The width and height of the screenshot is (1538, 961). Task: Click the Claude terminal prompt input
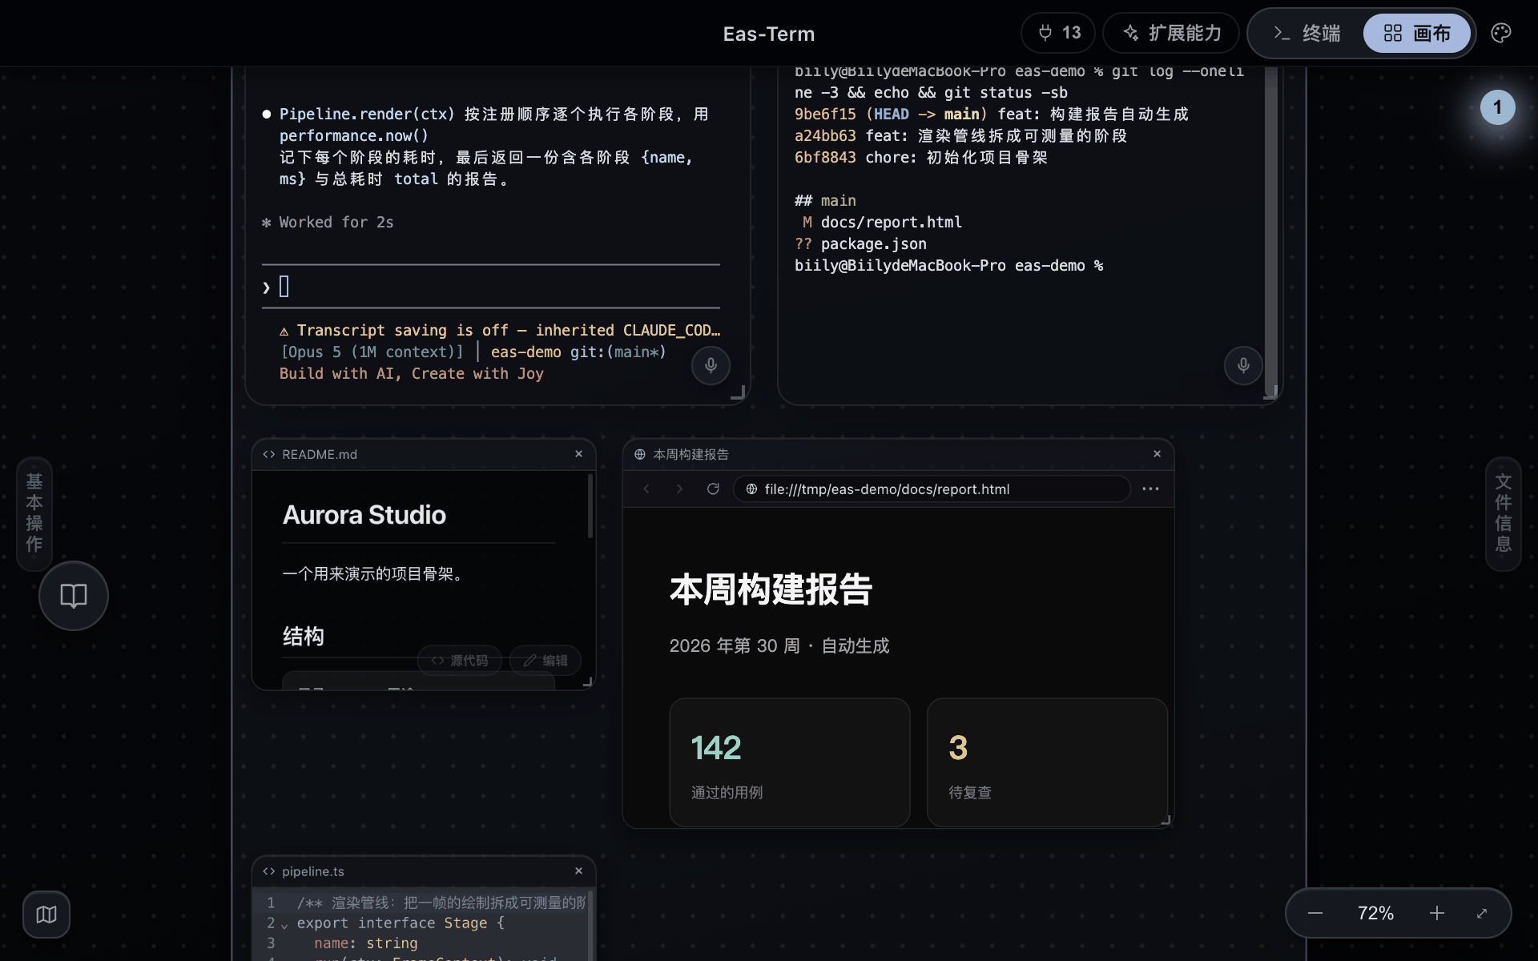[490, 287]
